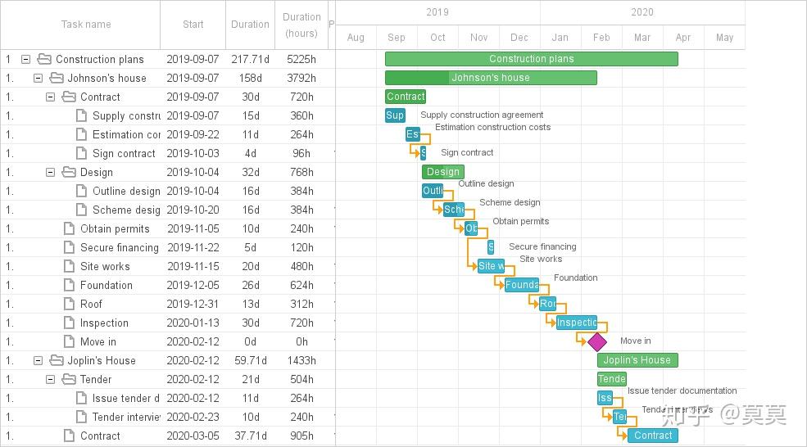Click the file icon beside Sign contract
This screenshot has width=807, height=447.
[81, 153]
